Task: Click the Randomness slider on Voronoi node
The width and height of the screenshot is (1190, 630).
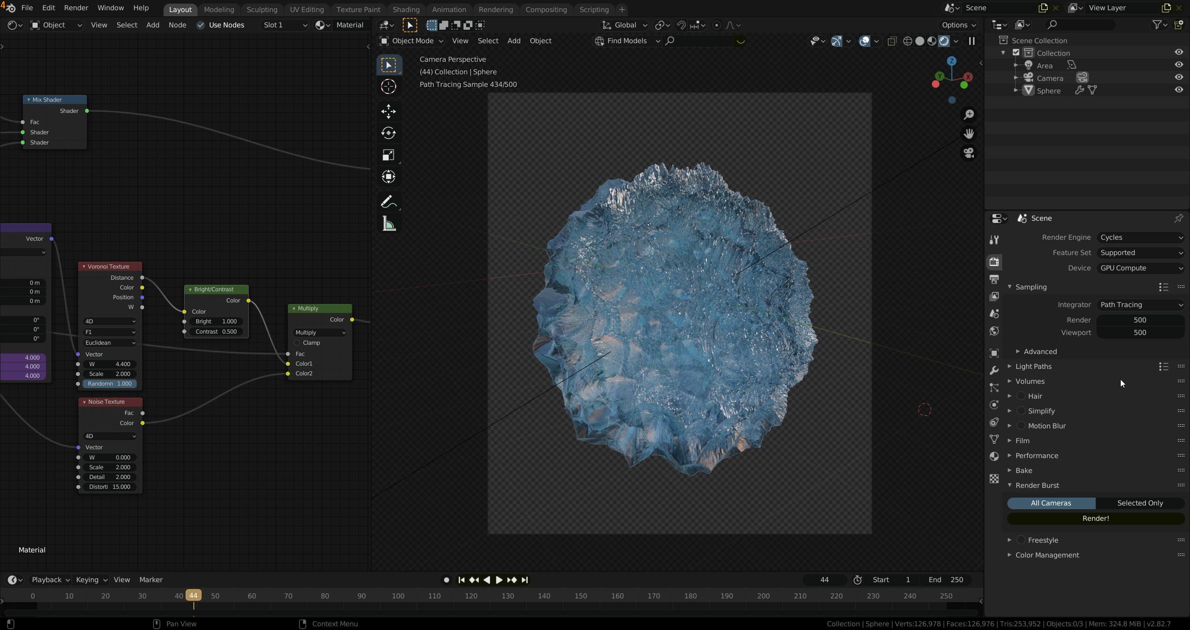Action: [x=110, y=384]
